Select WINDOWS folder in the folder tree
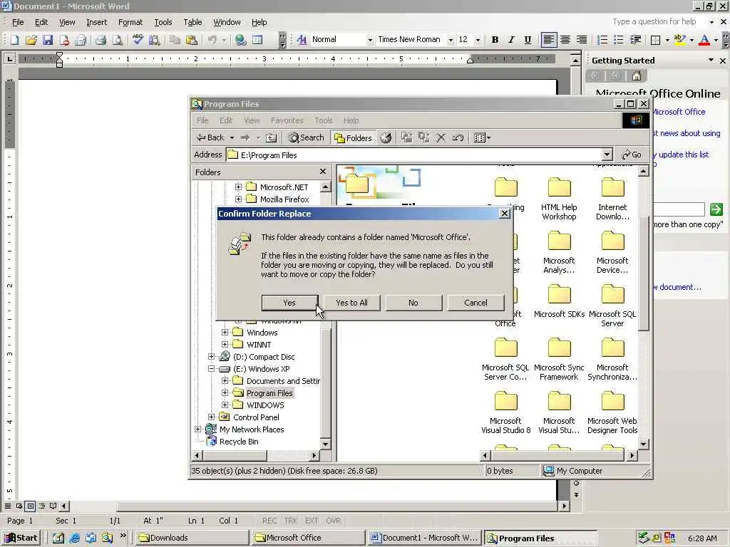 coord(265,405)
